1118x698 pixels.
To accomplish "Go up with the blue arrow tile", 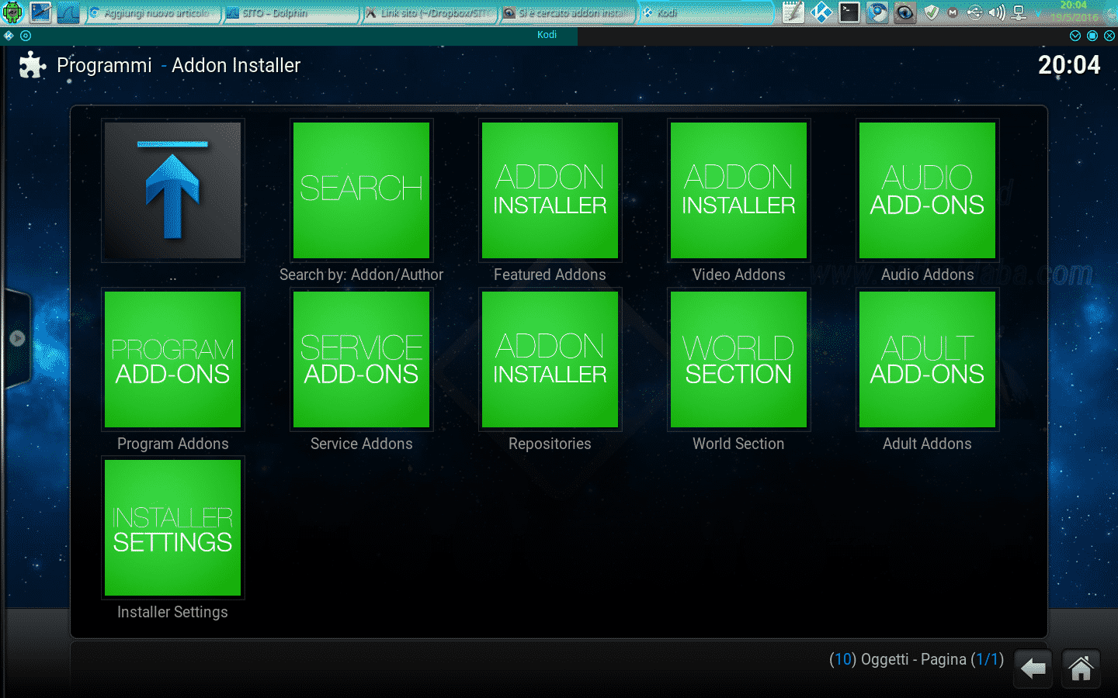I will (x=172, y=190).
